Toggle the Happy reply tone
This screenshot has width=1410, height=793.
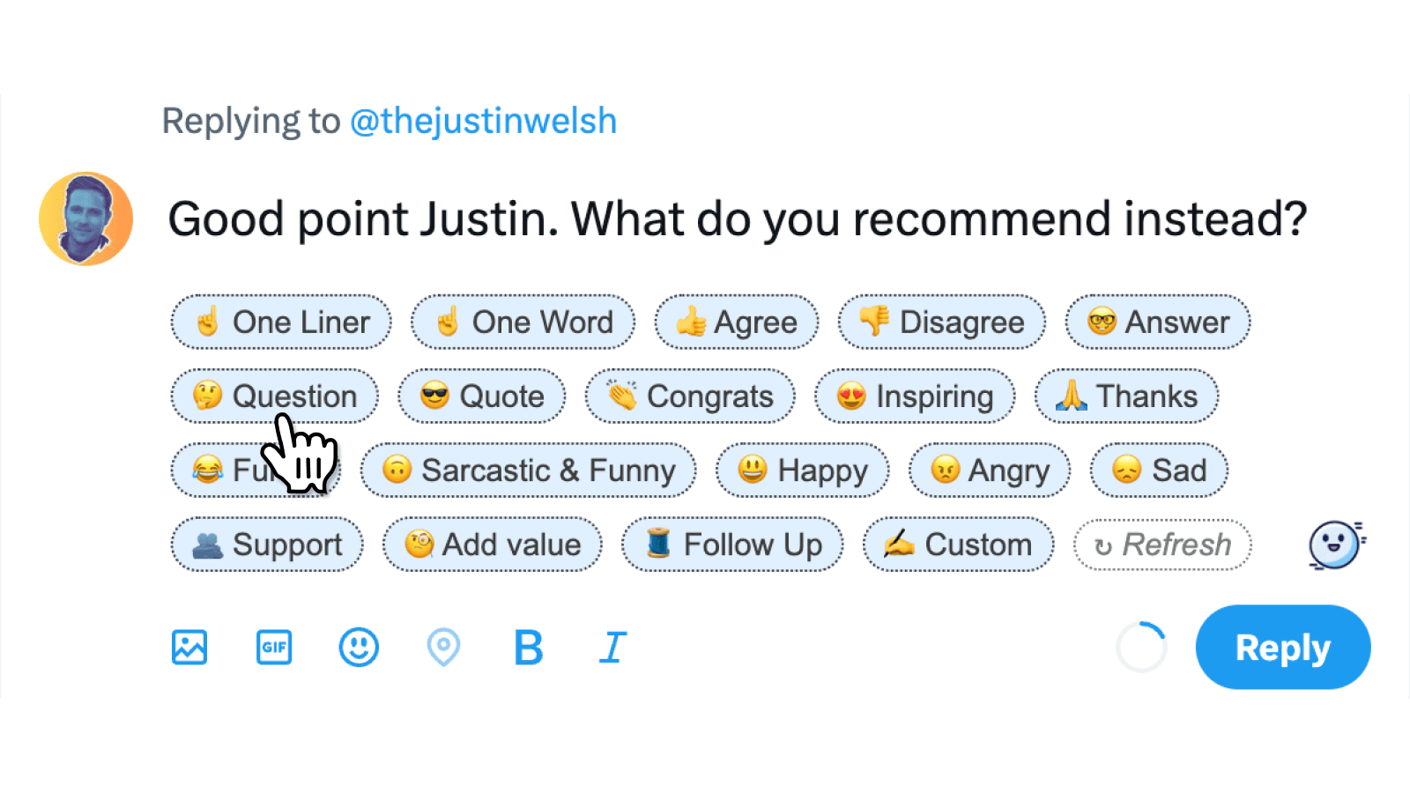802,470
